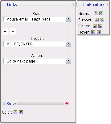
Task: Open the Action 'Go to next page' dropdown
Action: (x=37, y=61)
